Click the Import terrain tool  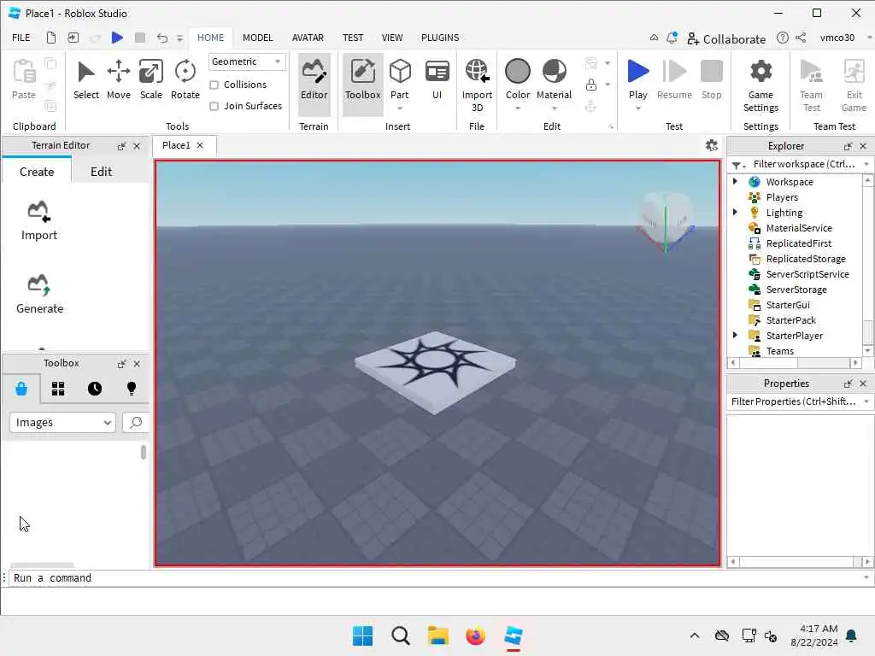pyautogui.click(x=39, y=220)
